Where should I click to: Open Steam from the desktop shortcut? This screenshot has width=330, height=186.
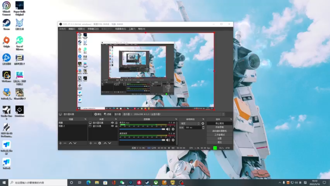7,23
